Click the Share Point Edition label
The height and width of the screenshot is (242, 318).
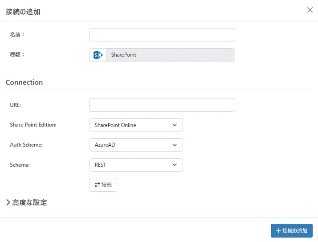click(33, 125)
